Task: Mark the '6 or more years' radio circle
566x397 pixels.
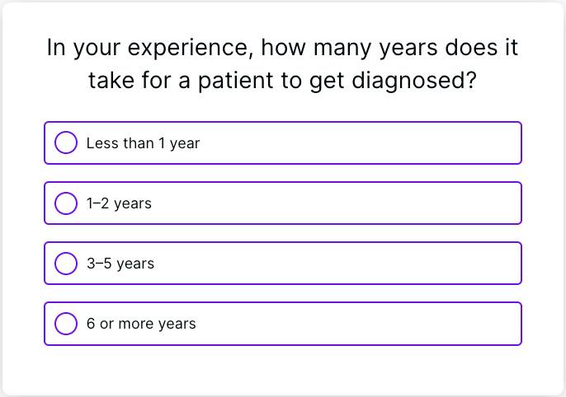Action: pyautogui.click(x=66, y=323)
